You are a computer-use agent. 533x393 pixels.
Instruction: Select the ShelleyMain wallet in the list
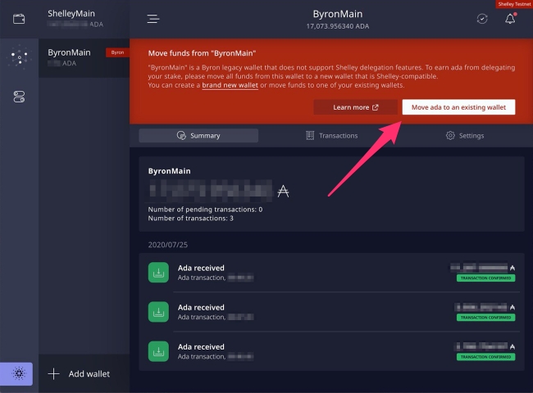click(82, 19)
